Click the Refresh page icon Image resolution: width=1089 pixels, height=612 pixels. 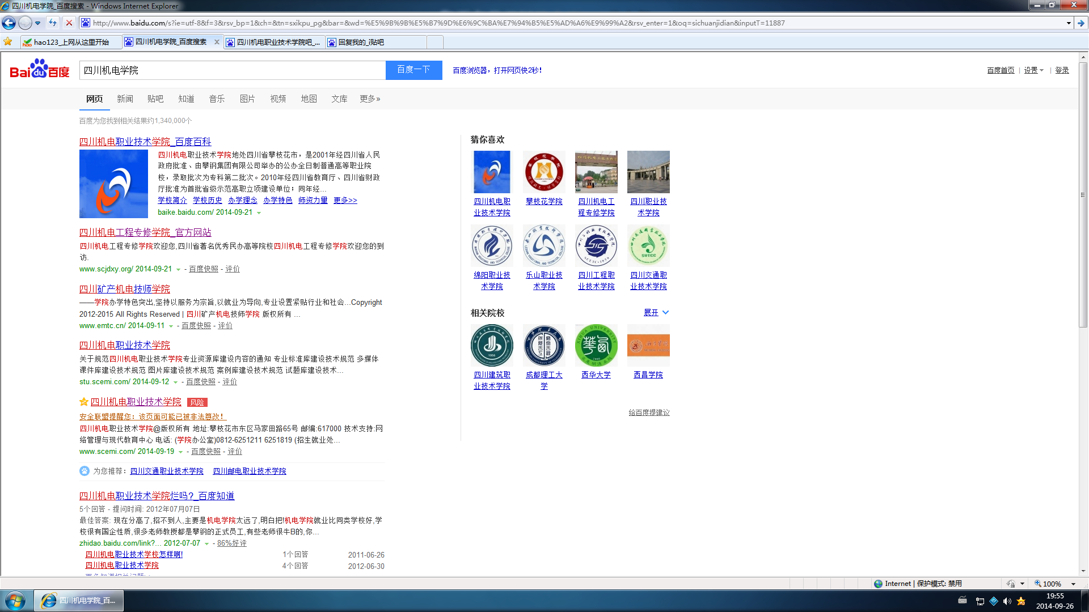click(53, 23)
